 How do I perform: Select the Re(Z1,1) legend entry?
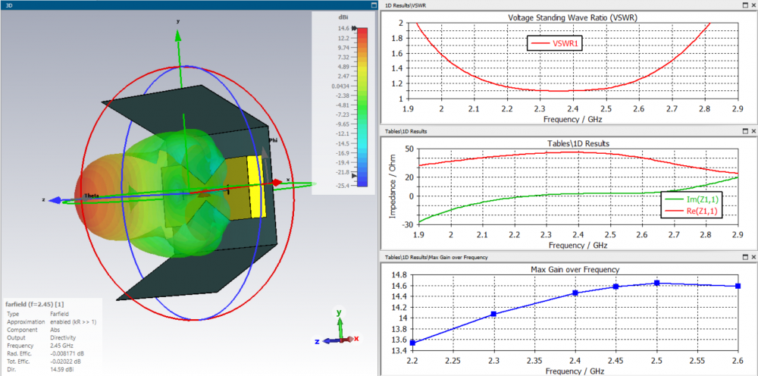(x=692, y=211)
